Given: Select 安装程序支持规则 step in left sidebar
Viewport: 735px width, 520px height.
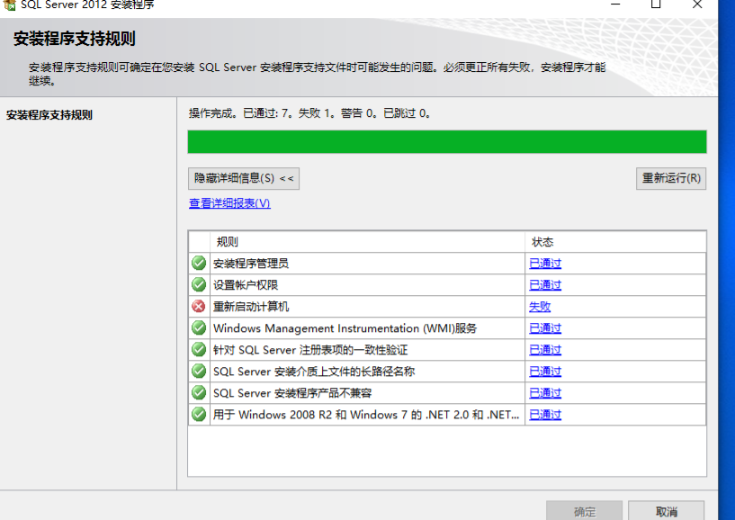Looking at the screenshot, I should pos(49,115).
